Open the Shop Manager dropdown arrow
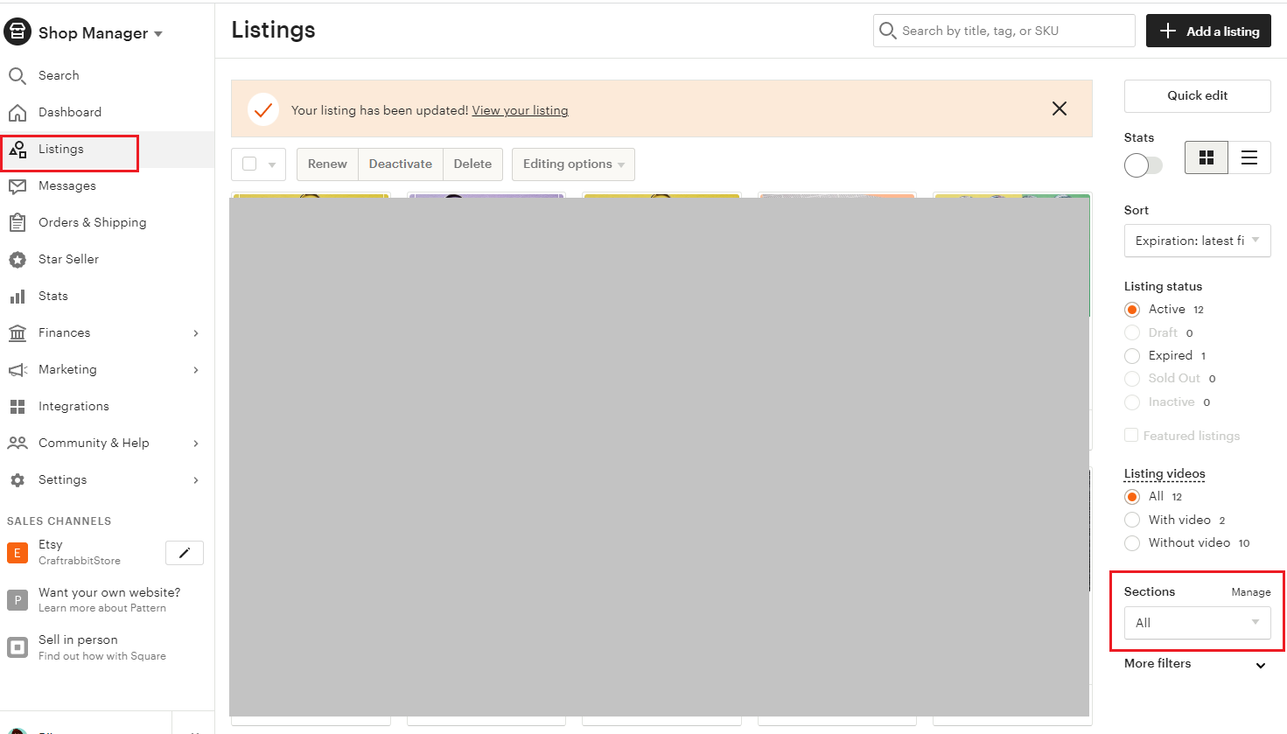The image size is (1287, 734). pos(158,34)
